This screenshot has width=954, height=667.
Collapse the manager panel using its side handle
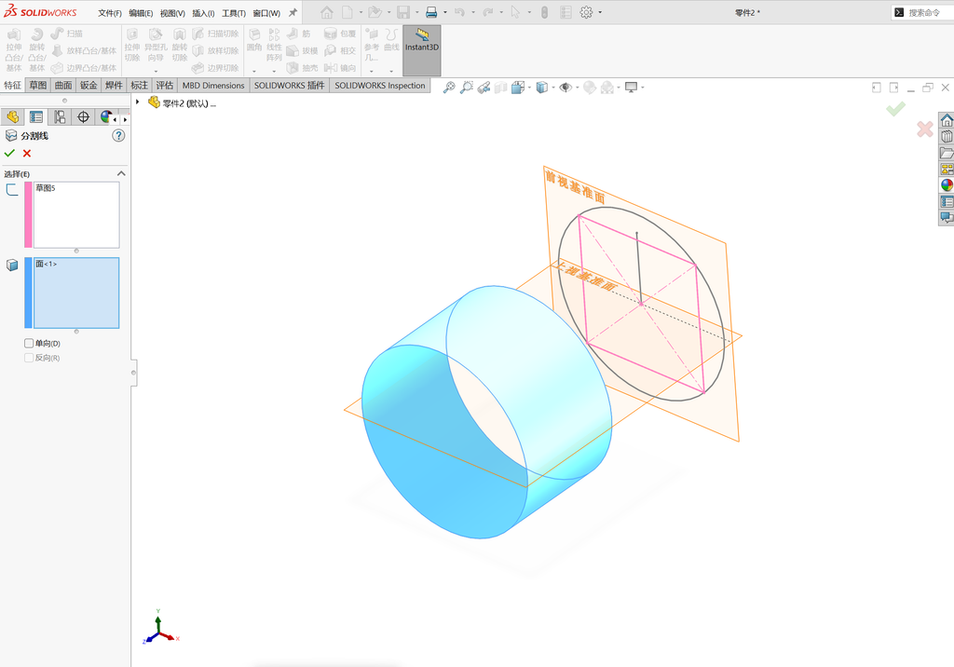(x=133, y=373)
